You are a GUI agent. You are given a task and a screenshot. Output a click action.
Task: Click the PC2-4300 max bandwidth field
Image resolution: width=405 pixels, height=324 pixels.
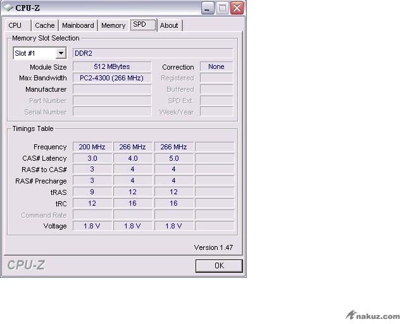click(111, 78)
